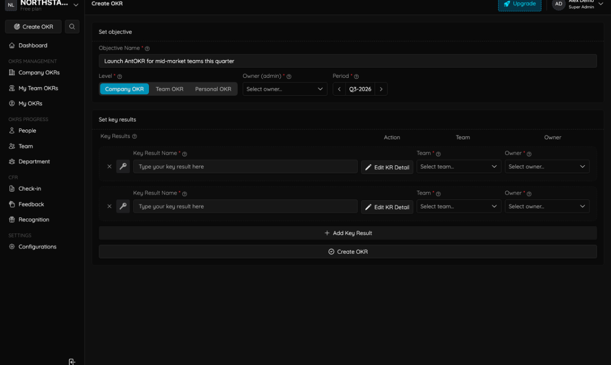Click the Key Results header help icon
Image resolution: width=611 pixels, height=365 pixels.
pos(134,137)
